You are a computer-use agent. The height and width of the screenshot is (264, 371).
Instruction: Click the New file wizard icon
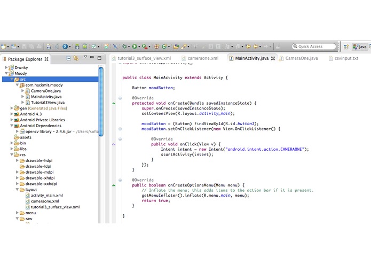click(x=3, y=46)
